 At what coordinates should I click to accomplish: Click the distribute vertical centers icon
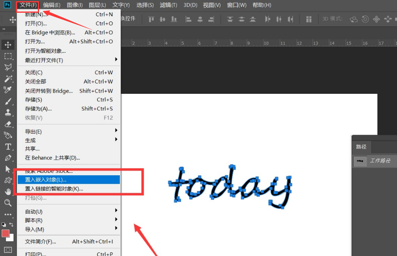click(x=242, y=19)
